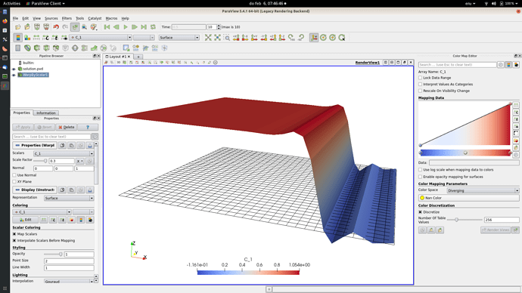Click the Nan Color button
Screen dimensions: 522x293
[x=468, y=198]
